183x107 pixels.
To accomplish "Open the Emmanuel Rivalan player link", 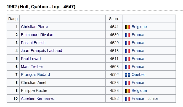I will tap(37, 35).
